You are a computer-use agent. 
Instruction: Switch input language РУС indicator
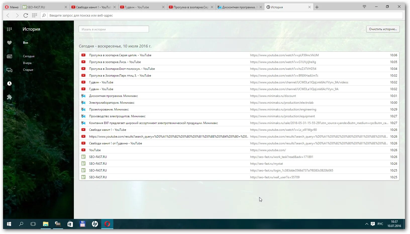380,224
